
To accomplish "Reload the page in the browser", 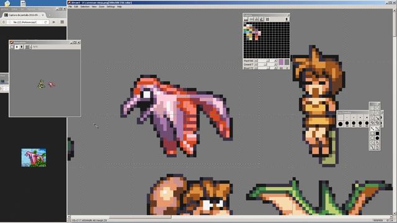I will 45,22.
